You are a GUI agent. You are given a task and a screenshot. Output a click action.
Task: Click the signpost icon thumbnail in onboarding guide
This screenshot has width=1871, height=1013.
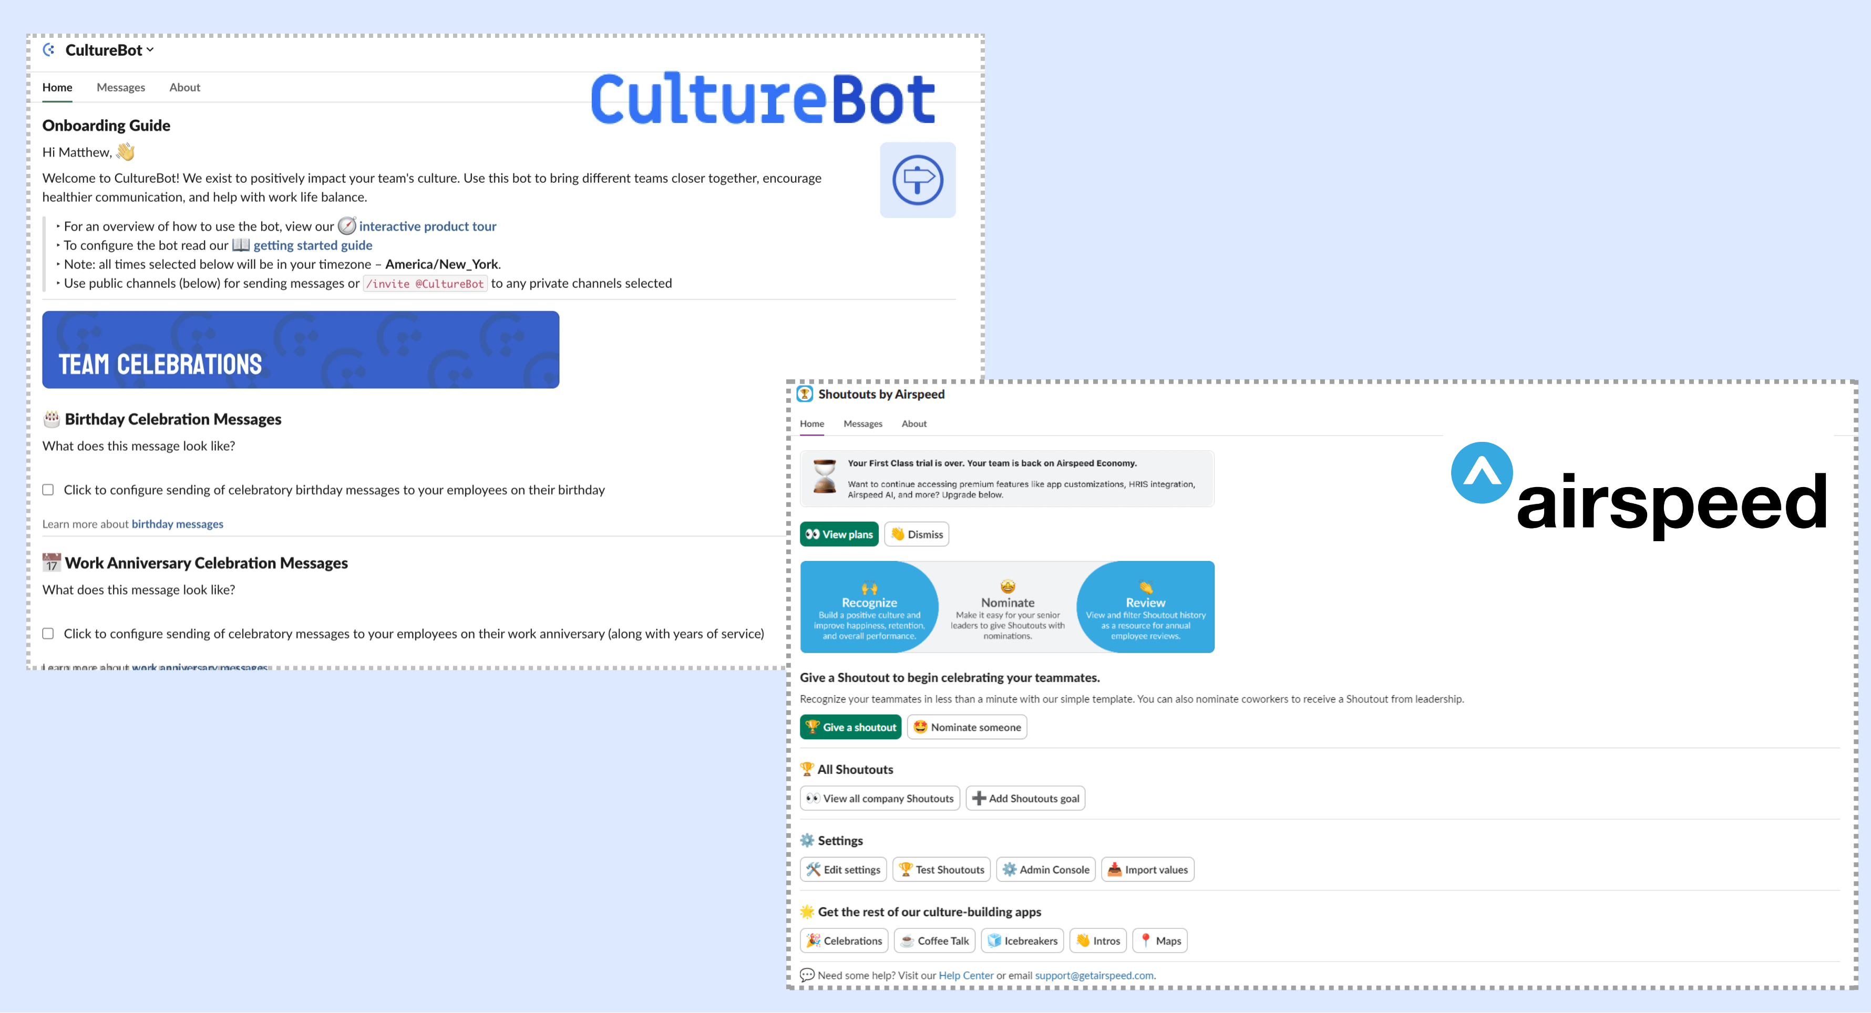click(917, 179)
